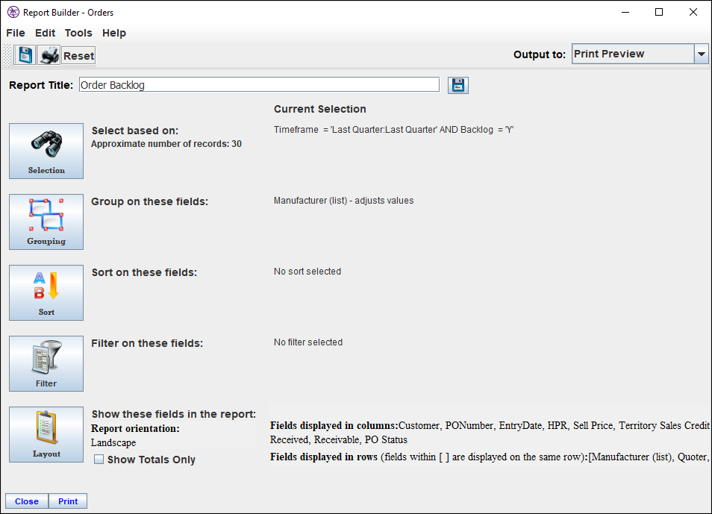The height and width of the screenshot is (514, 712).
Task: Open the Sort A-B arrow button
Action: click(46, 292)
